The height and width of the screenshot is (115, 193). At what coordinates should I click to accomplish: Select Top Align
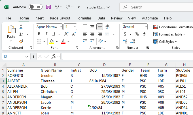click(x=85, y=26)
